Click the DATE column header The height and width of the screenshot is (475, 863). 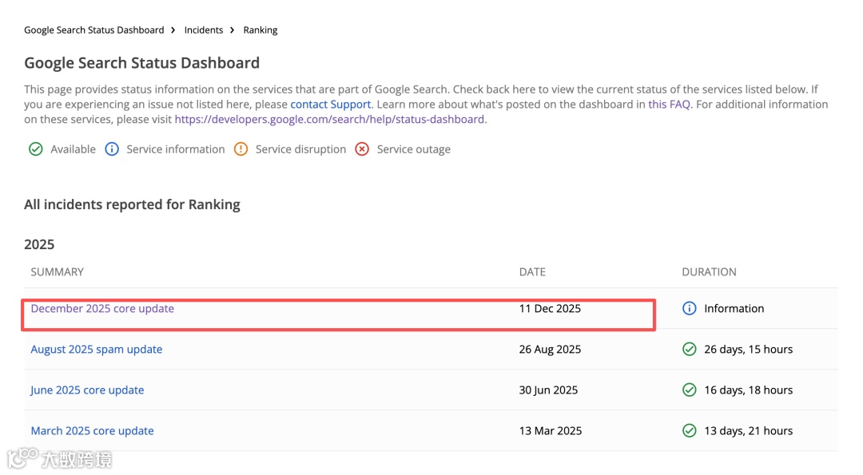pos(532,271)
